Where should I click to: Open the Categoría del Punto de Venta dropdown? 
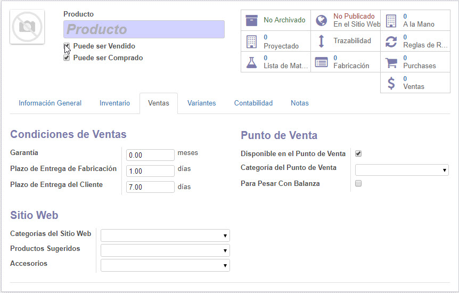(x=401, y=170)
